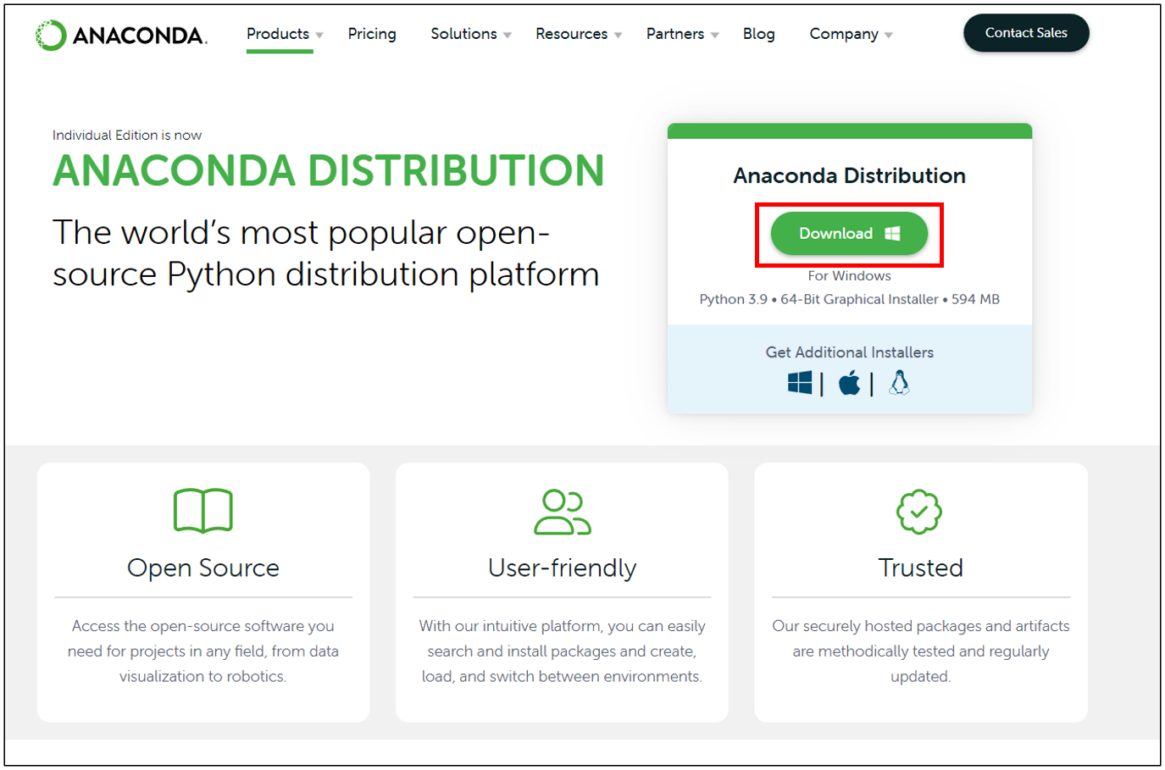Expand the Resources dropdown arrow

tap(619, 36)
